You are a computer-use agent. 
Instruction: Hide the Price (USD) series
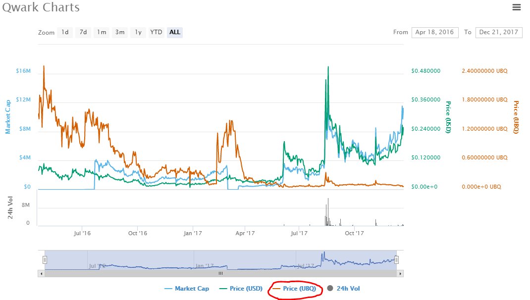click(x=241, y=288)
